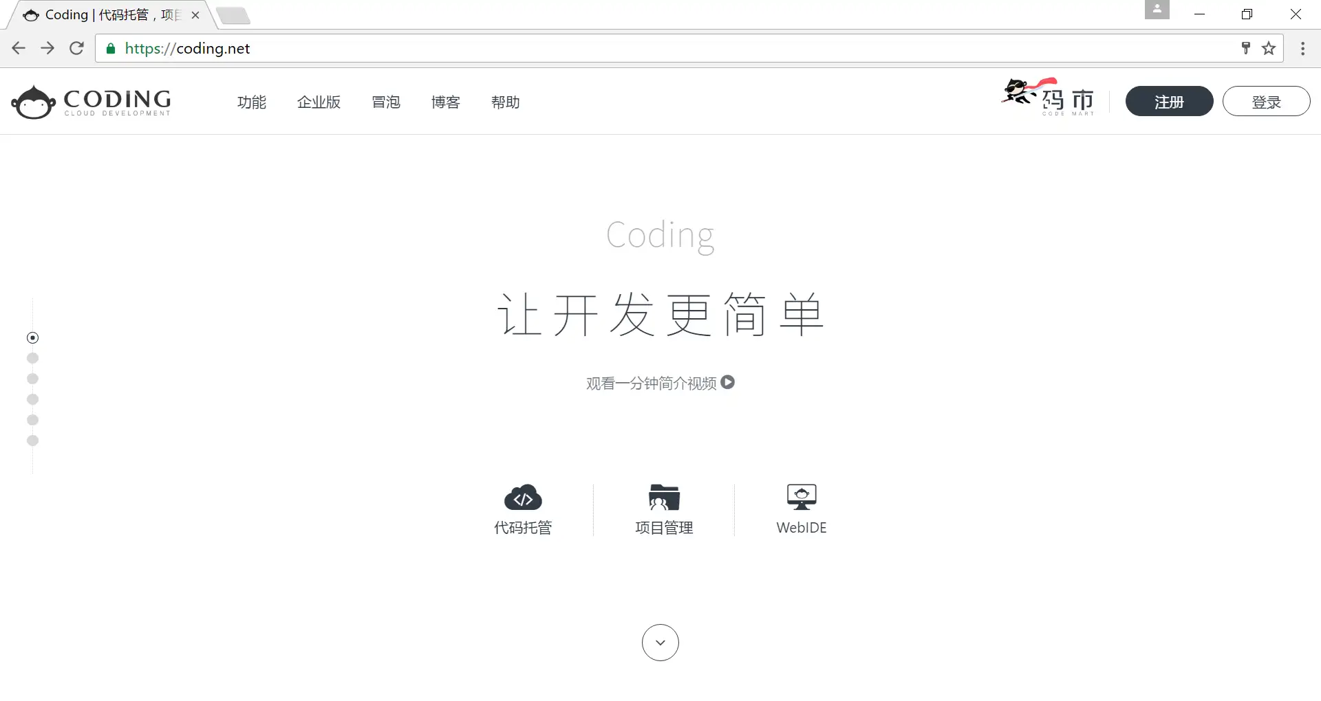Image resolution: width=1321 pixels, height=701 pixels.
Task: Open the 码市 Code Mart logo link
Action: [x=1048, y=98]
